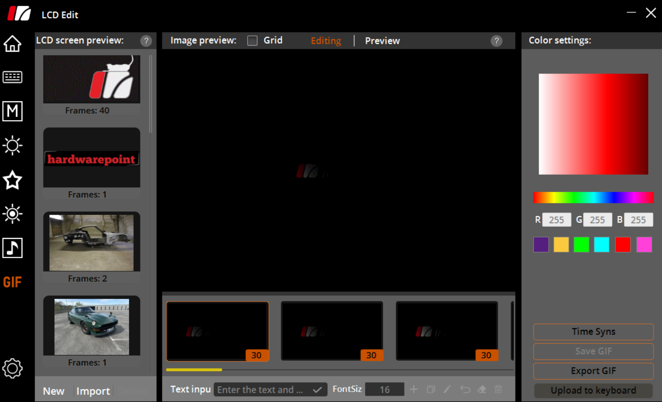Viewport: 662px width, 402px height.
Task: Click Upload to keyboard button
Action: click(x=593, y=390)
